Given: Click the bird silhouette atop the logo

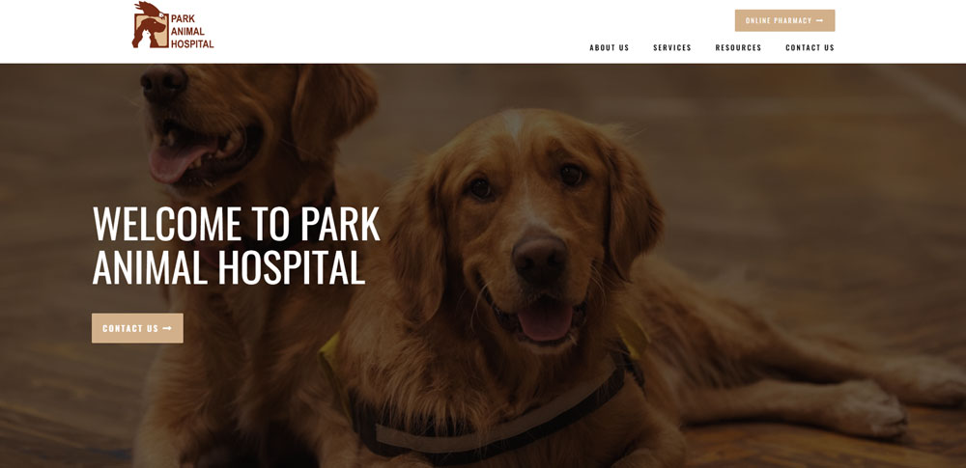Looking at the screenshot, I should 151,9.
